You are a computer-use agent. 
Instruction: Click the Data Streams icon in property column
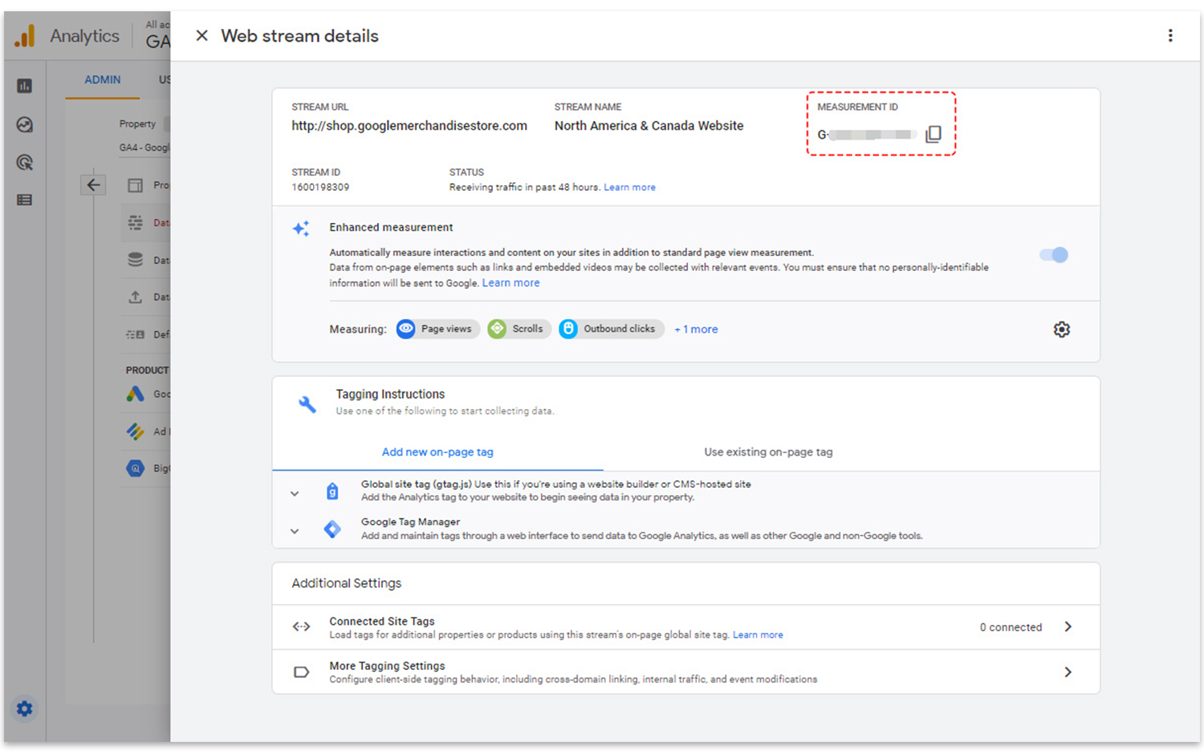point(136,223)
